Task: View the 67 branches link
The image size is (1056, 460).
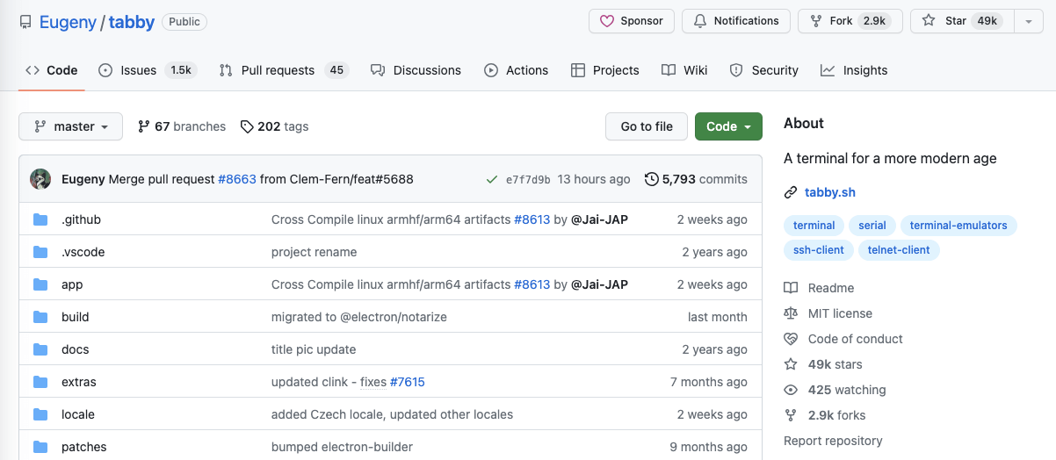Action: (x=182, y=126)
